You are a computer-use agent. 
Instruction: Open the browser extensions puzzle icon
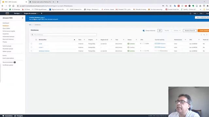(x=207, y=6)
